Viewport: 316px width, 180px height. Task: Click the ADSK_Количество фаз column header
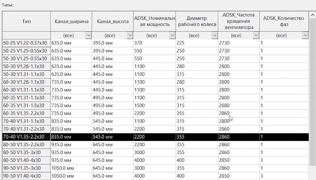coord(284,21)
